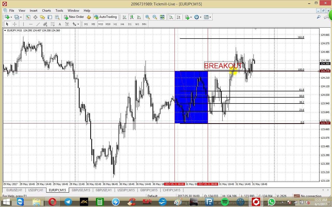The image size is (332, 207).
Task: Tile chart windows icon
Action: point(162,17)
